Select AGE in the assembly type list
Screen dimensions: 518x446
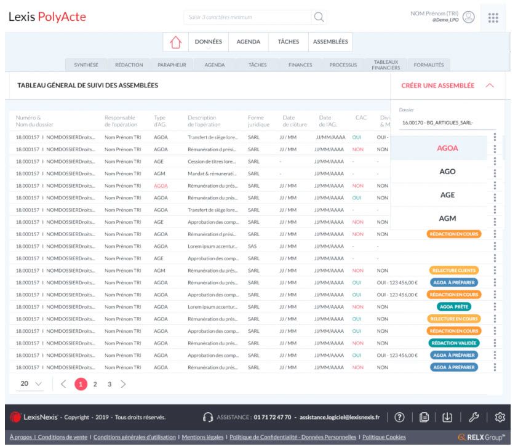tap(447, 195)
